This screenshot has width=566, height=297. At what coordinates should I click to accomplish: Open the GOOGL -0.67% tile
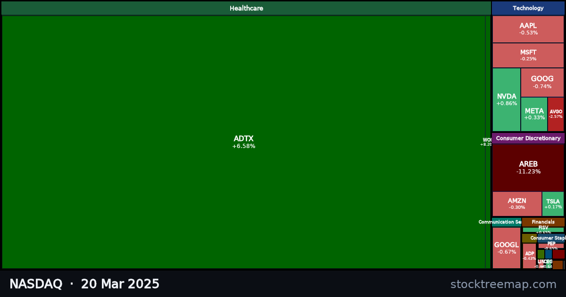pos(507,248)
